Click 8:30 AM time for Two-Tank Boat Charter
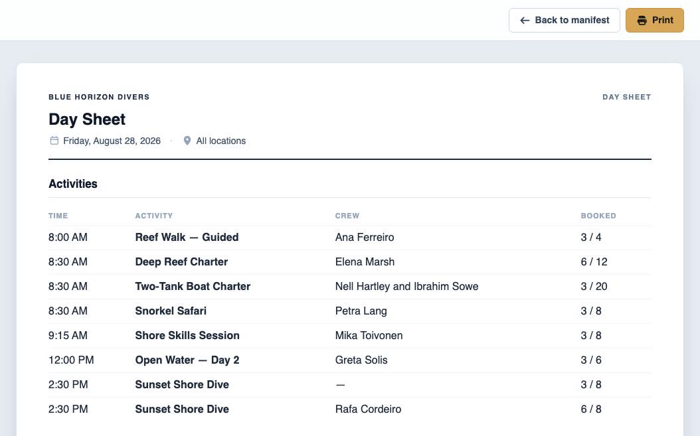The height and width of the screenshot is (436, 700). tap(68, 286)
